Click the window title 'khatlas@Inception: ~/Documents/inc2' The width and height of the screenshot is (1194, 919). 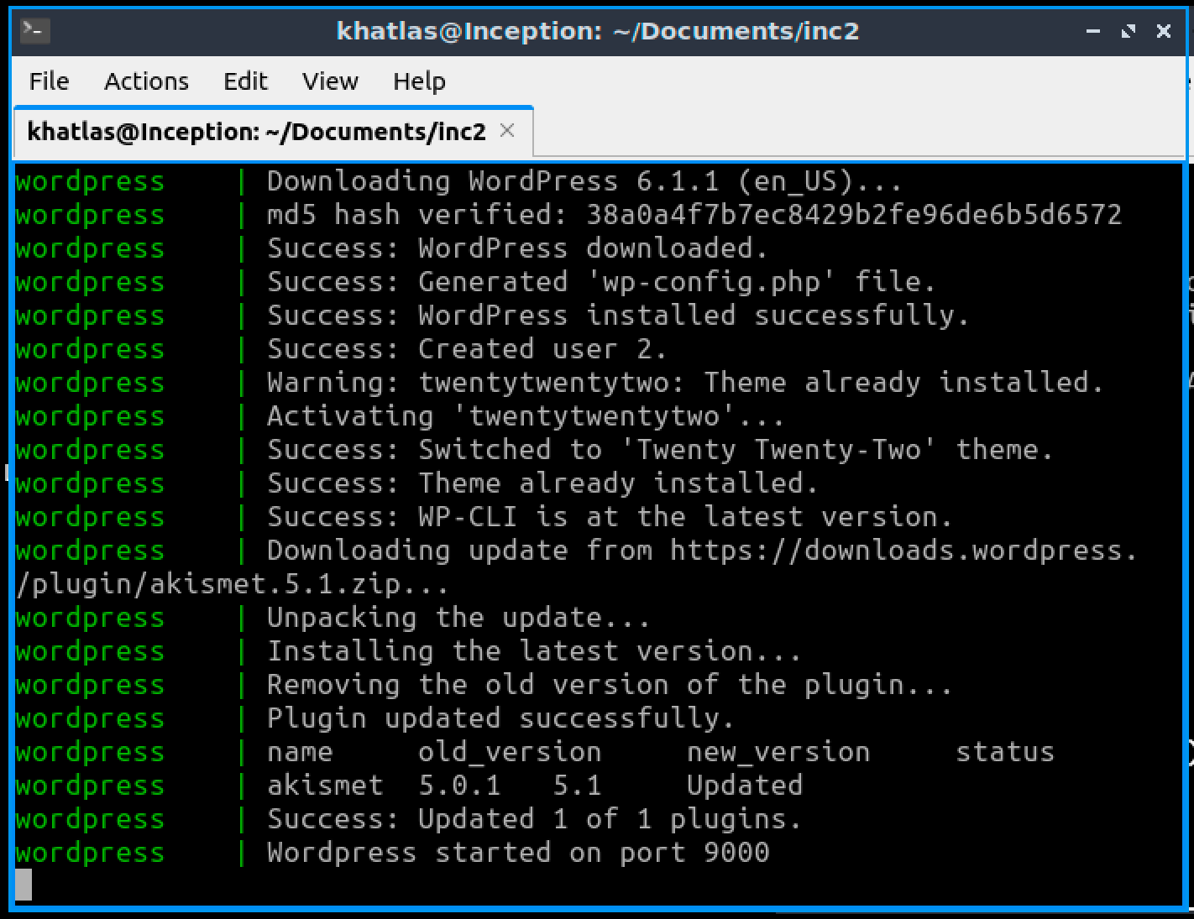(x=597, y=31)
